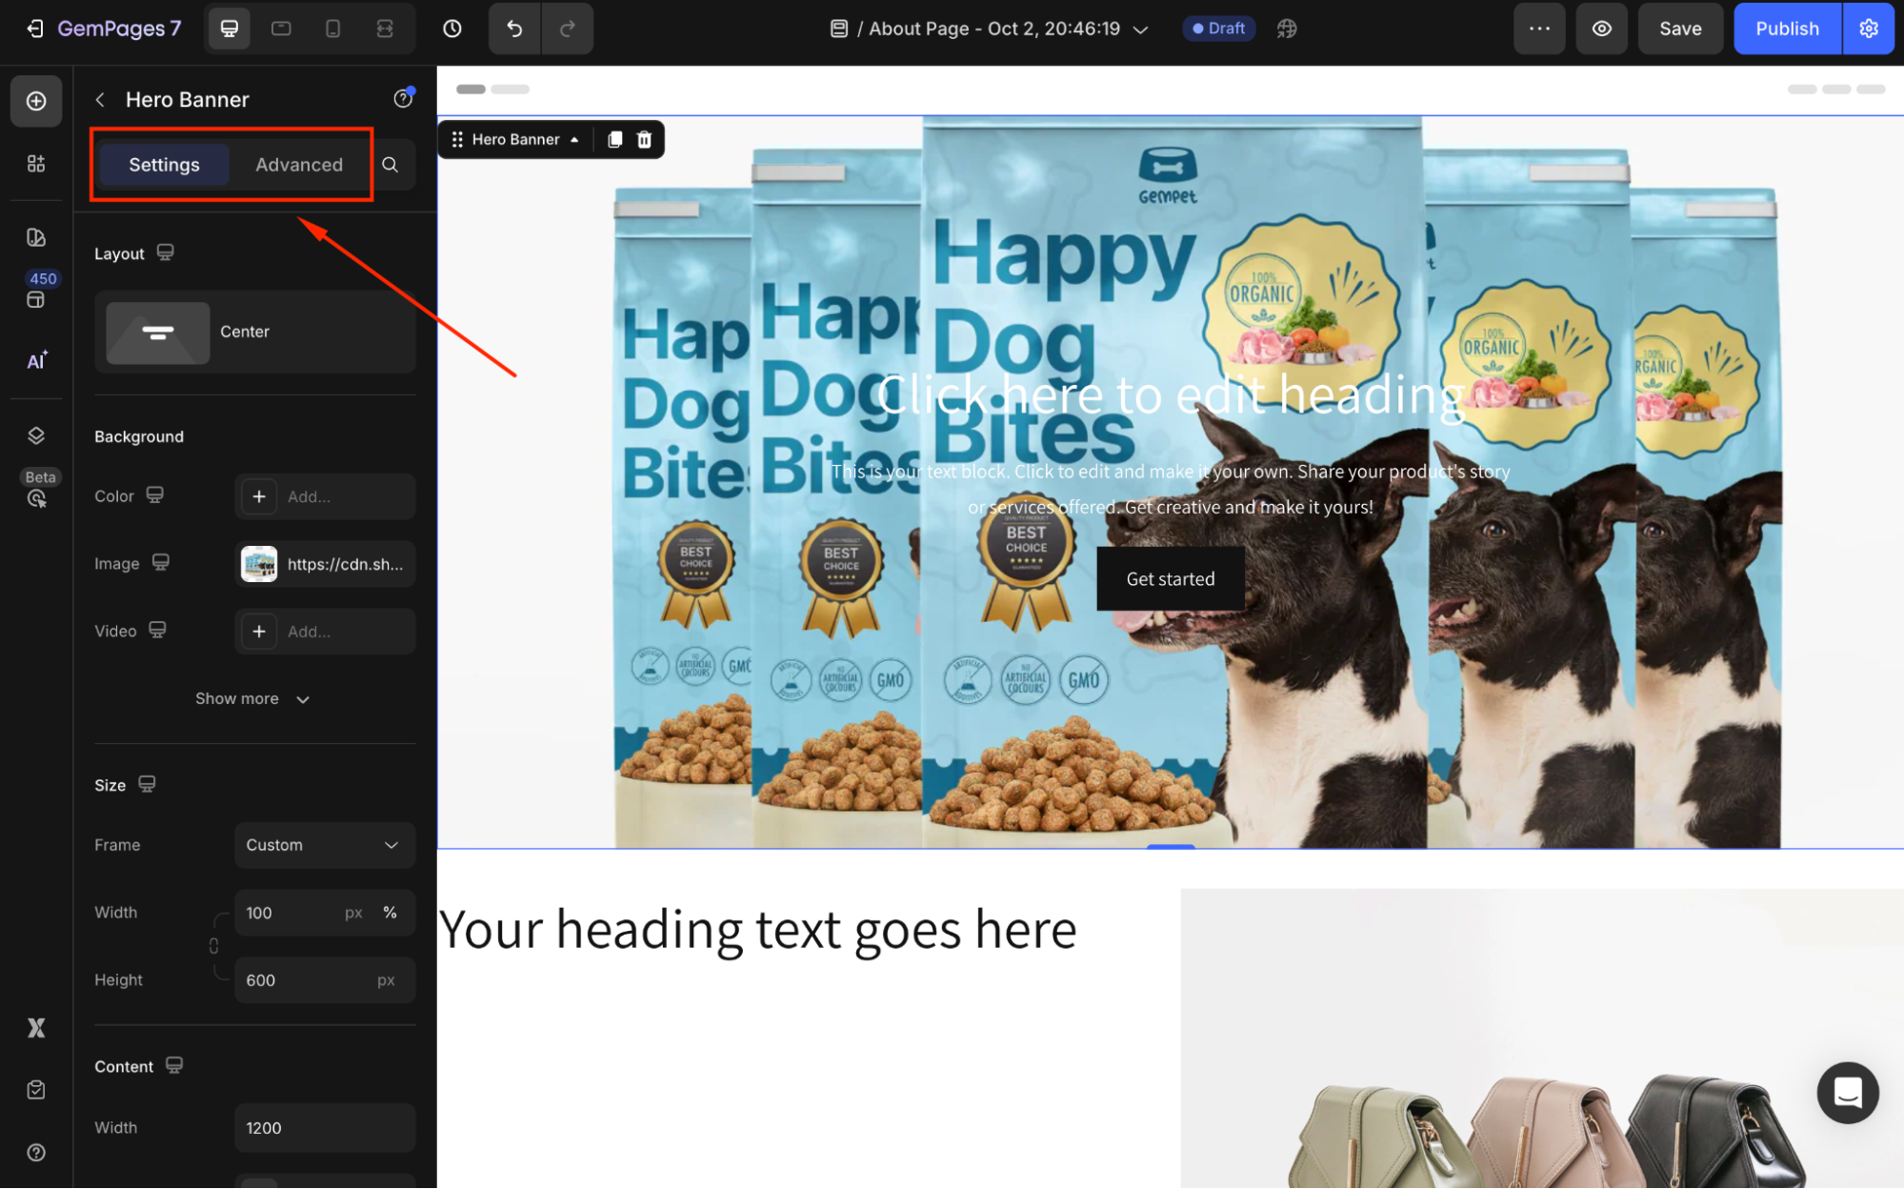Viewport: 1904px width, 1189px height.
Task: Open the AI assistant in sidebar
Action: point(36,361)
